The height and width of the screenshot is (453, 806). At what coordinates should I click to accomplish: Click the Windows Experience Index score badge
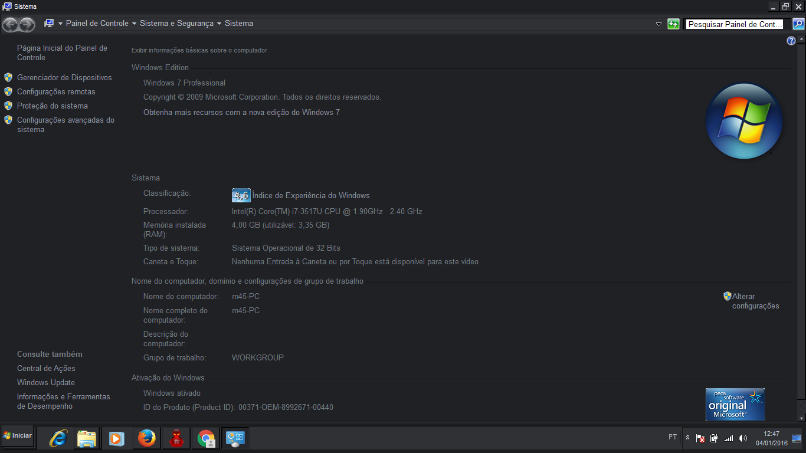point(241,195)
